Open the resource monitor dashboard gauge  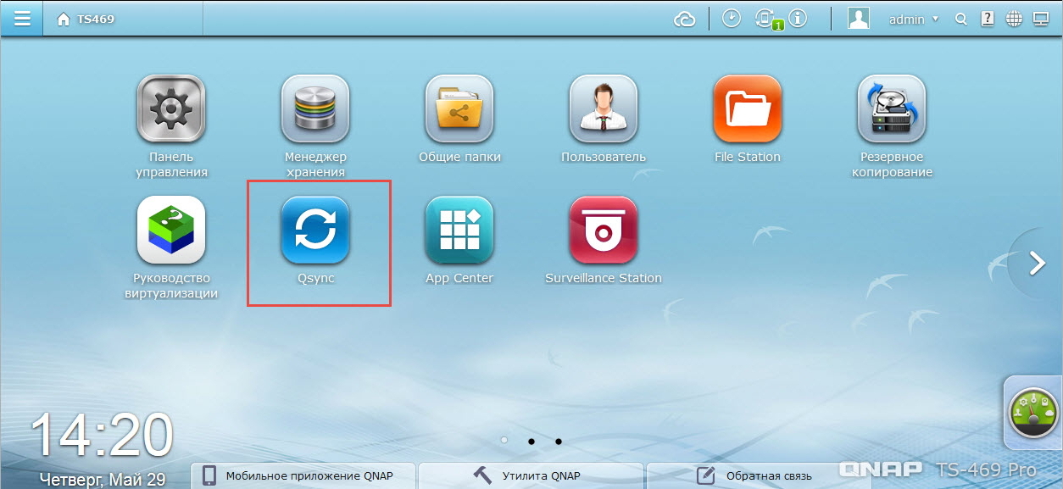click(1032, 413)
